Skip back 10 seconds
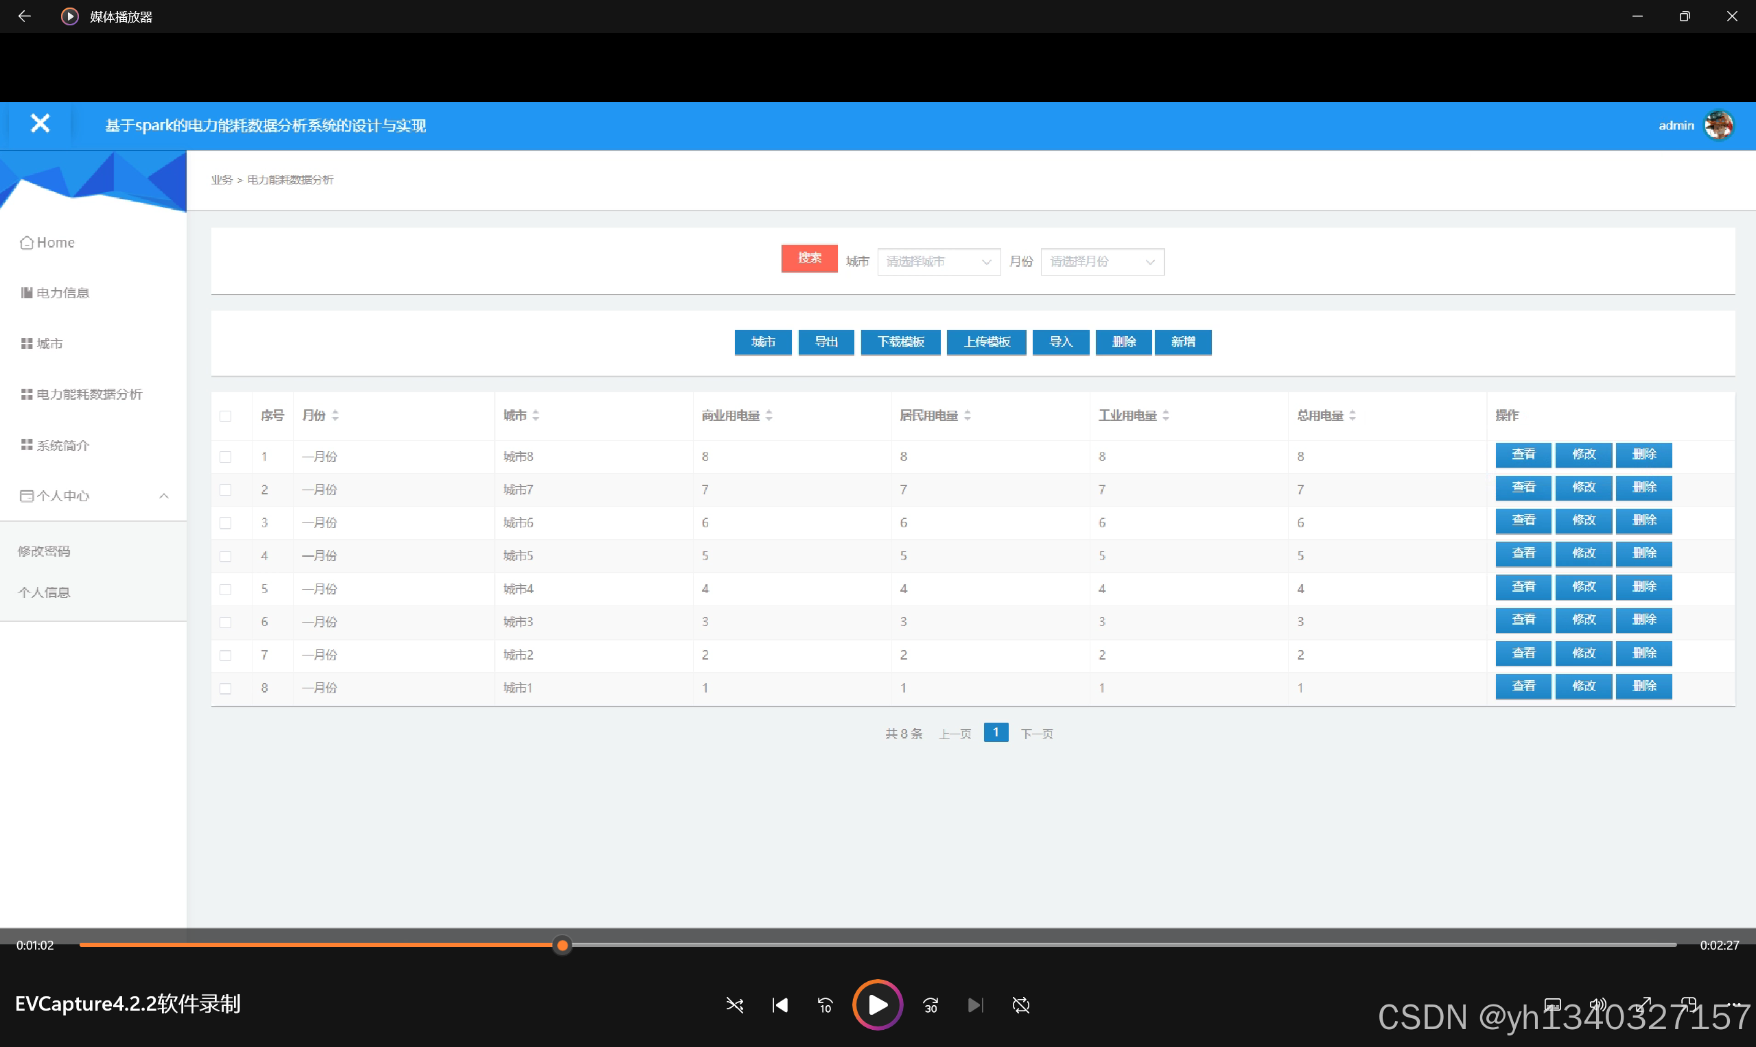This screenshot has height=1047, width=1756. [825, 1004]
